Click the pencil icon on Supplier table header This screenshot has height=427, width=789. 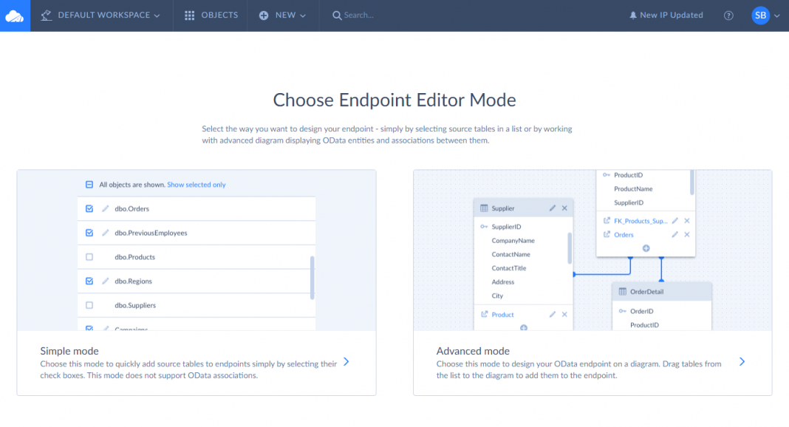point(553,208)
